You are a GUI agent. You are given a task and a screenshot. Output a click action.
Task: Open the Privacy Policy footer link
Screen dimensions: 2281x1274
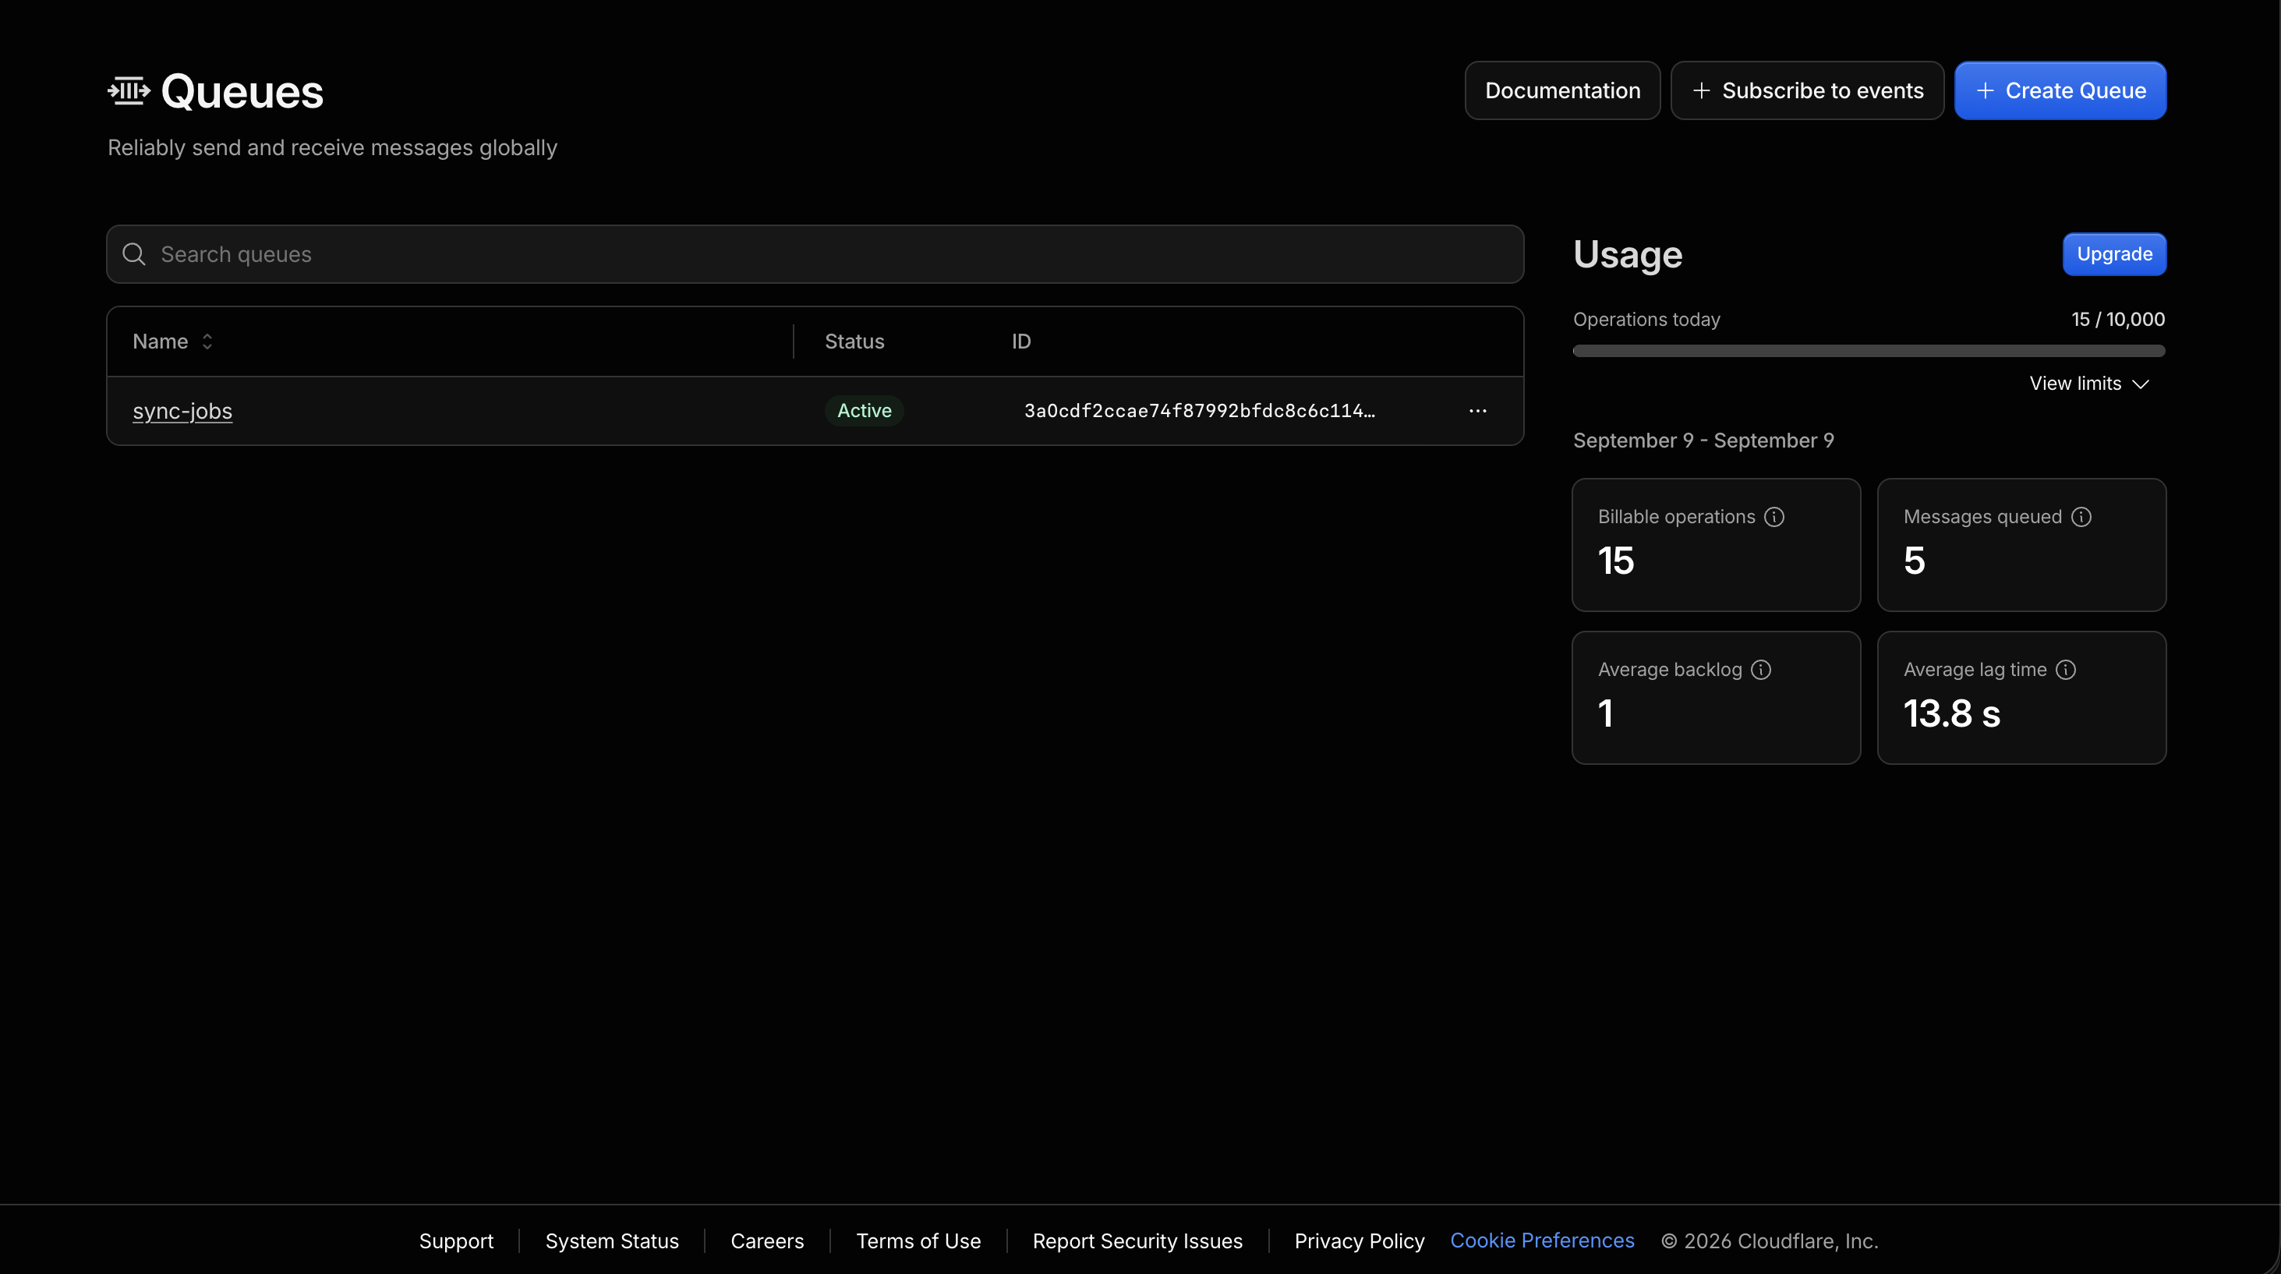click(x=1360, y=1240)
